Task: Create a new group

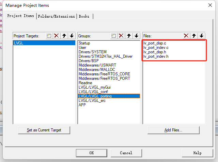Action: click(x=113, y=36)
